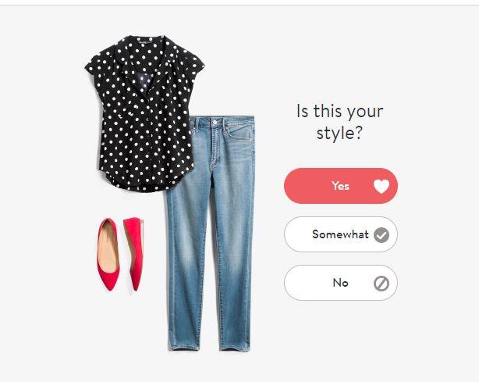Image resolution: width=479 pixels, height=382 pixels.
Task: Click the gray checkmark circle icon
Action: (381, 235)
